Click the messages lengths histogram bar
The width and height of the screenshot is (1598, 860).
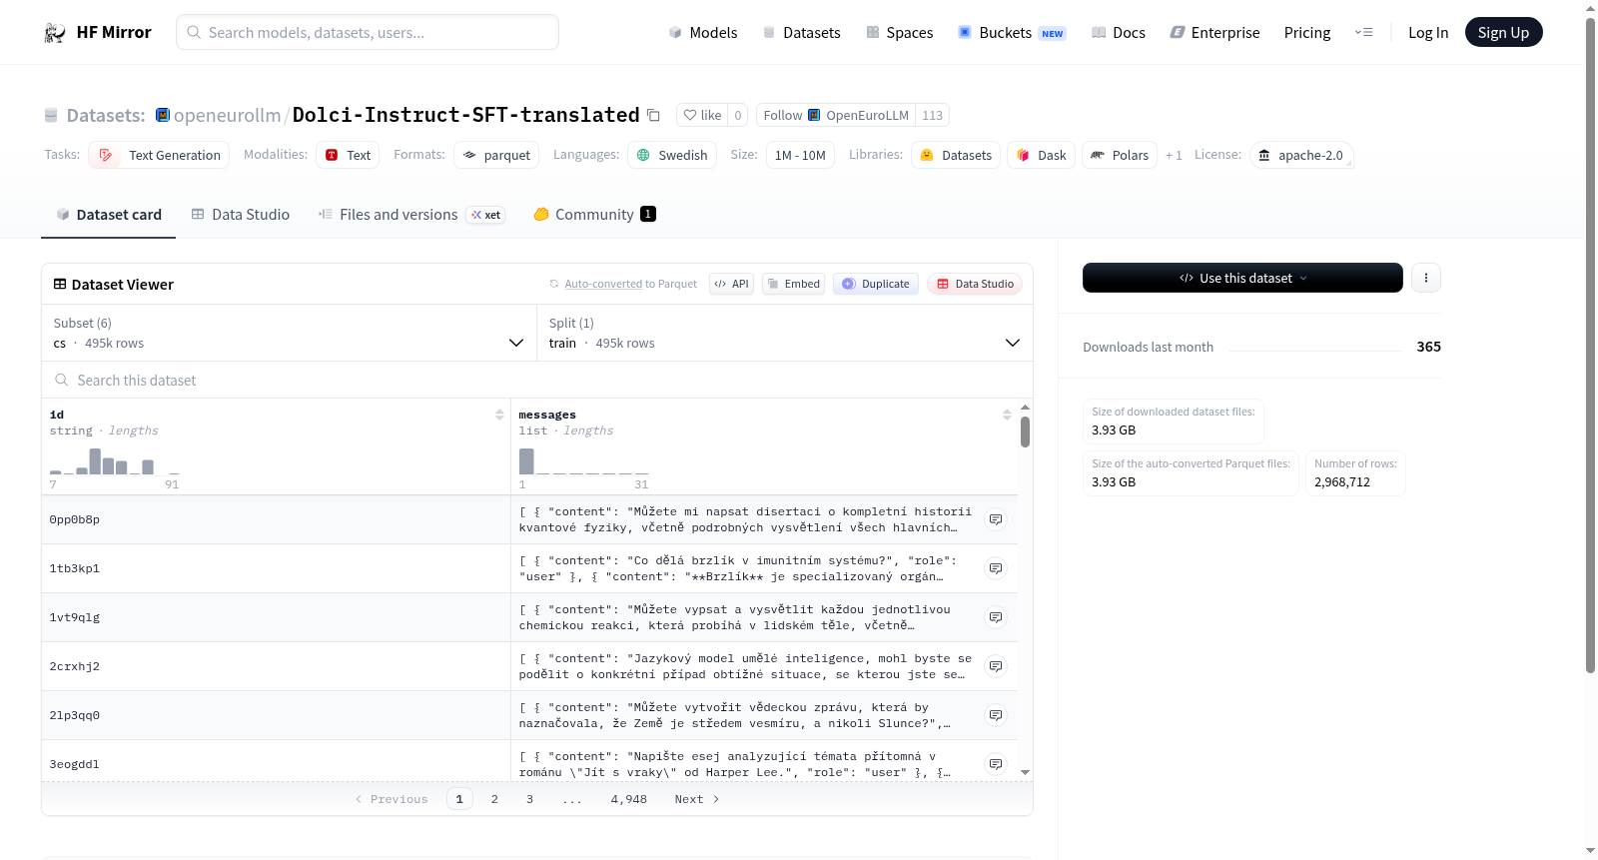pos(526,461)
